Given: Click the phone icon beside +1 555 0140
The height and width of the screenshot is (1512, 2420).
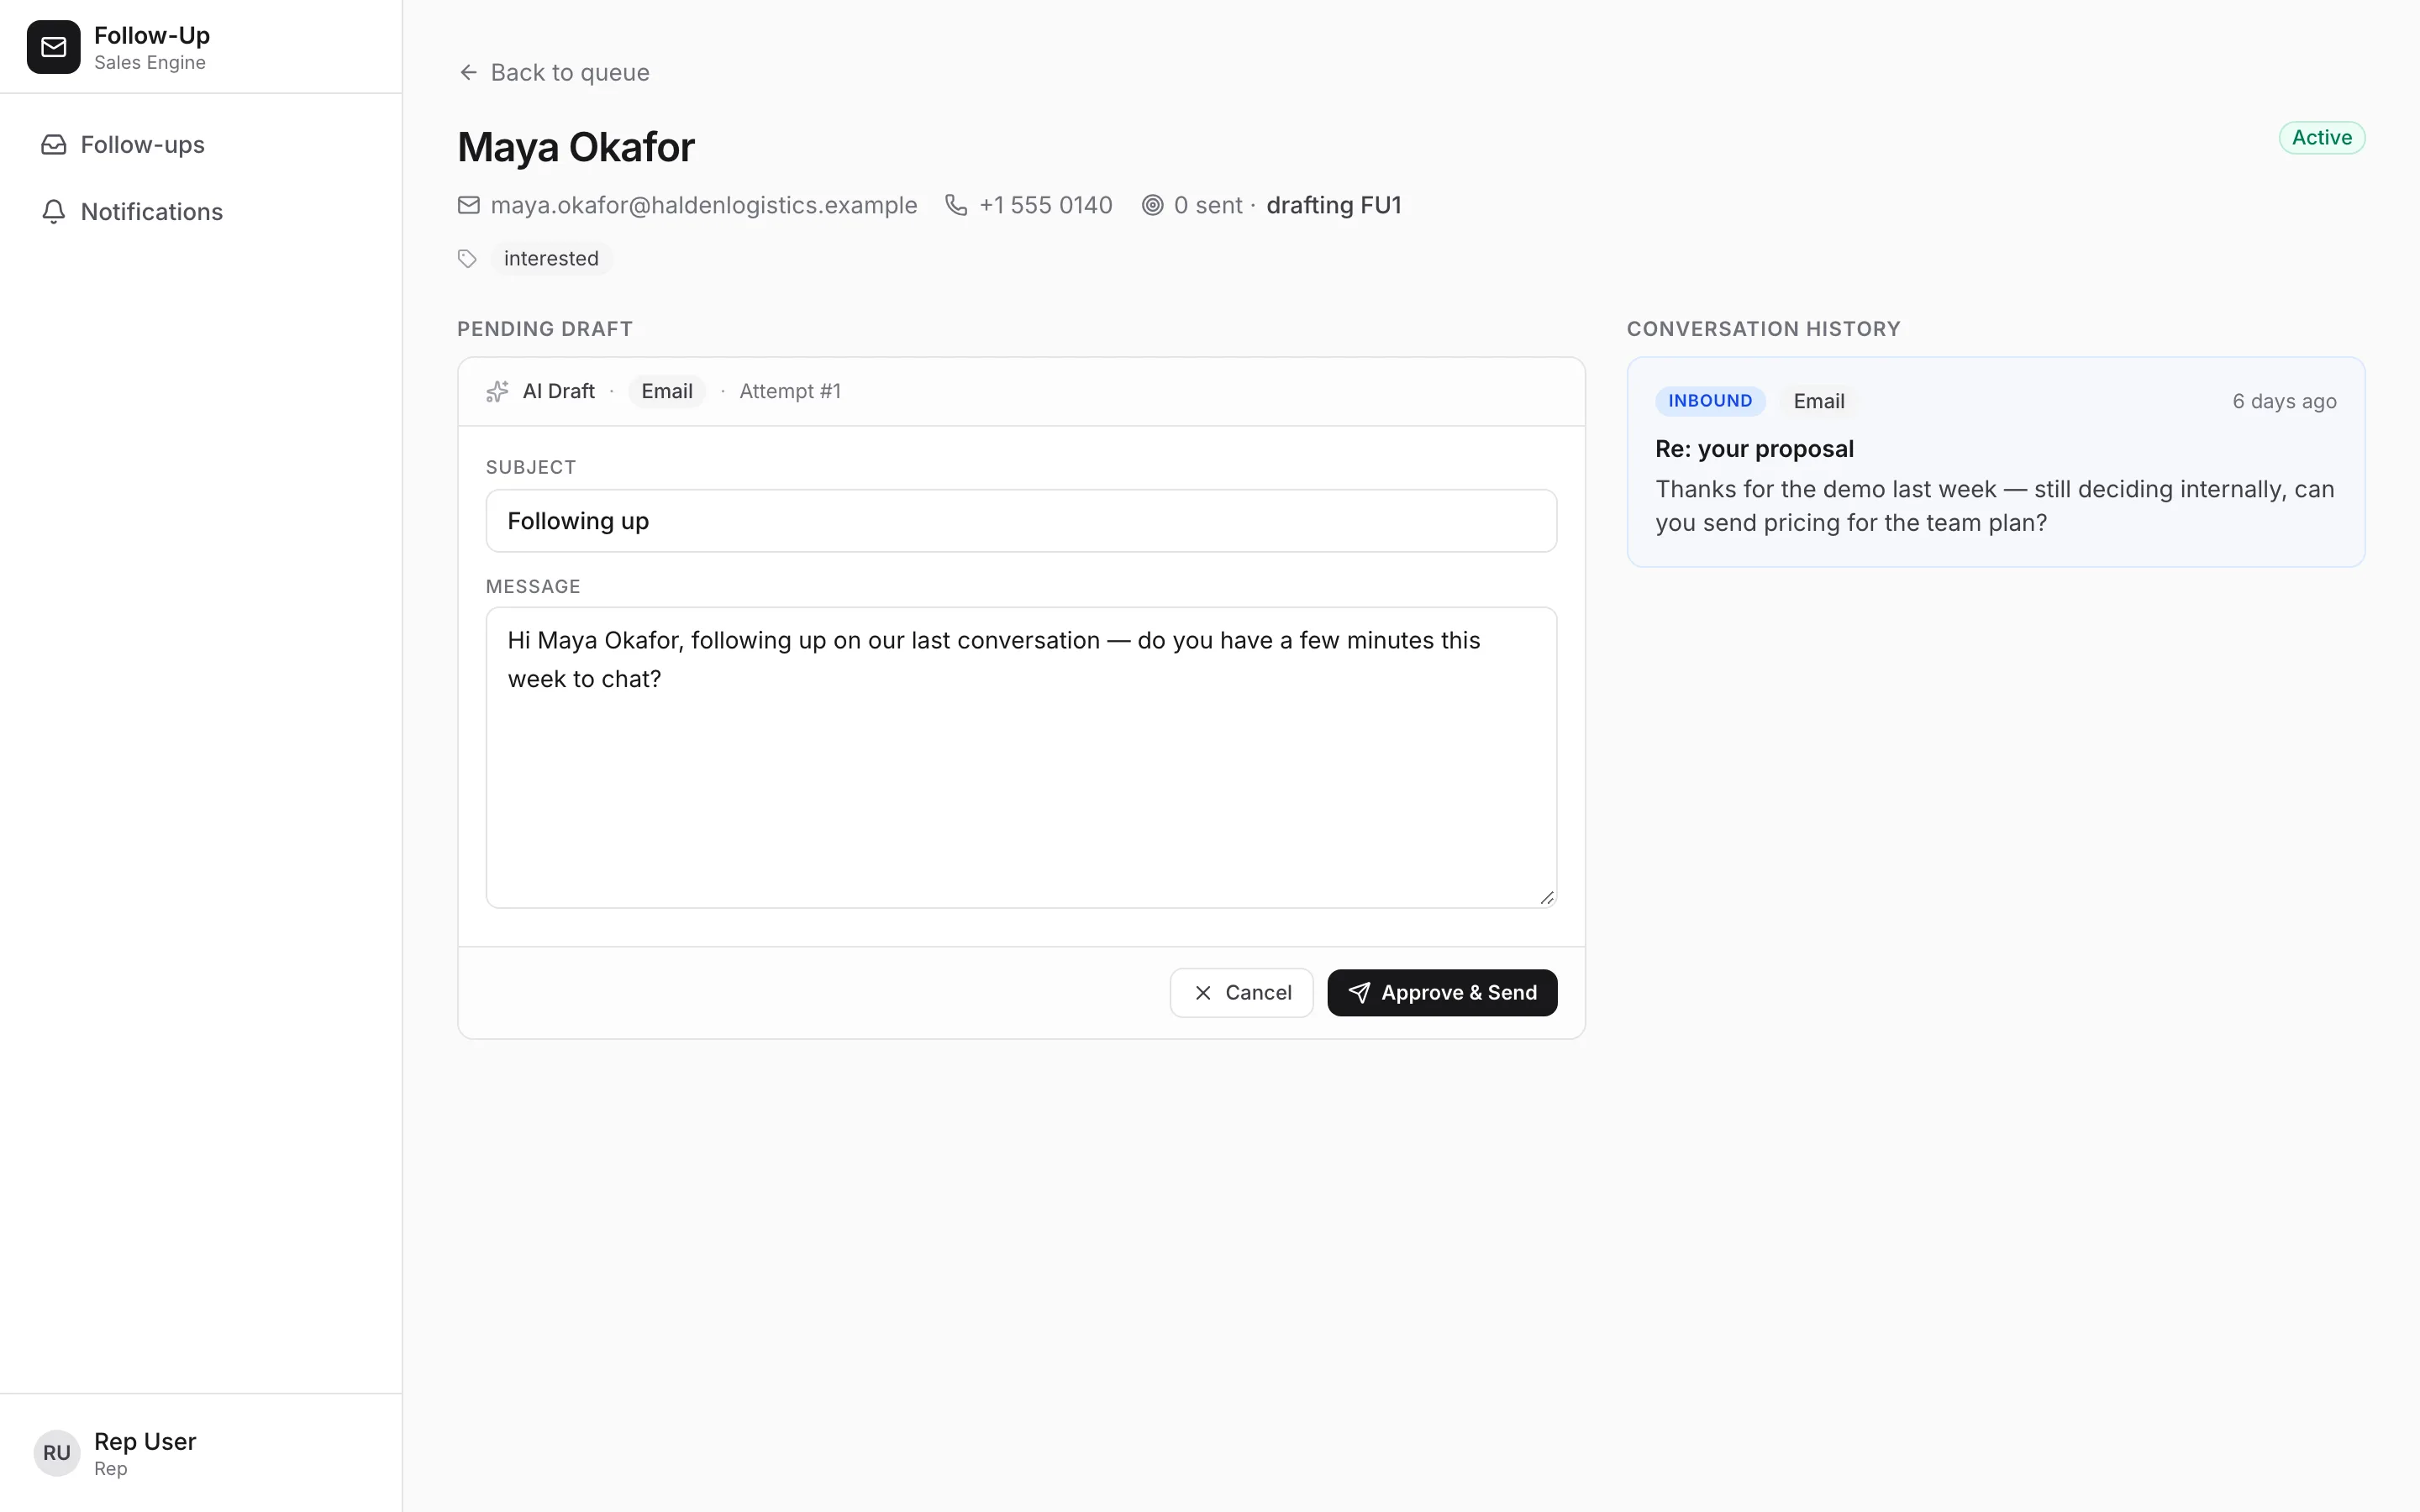Looking at the screenshot, I should pos(957,205).
